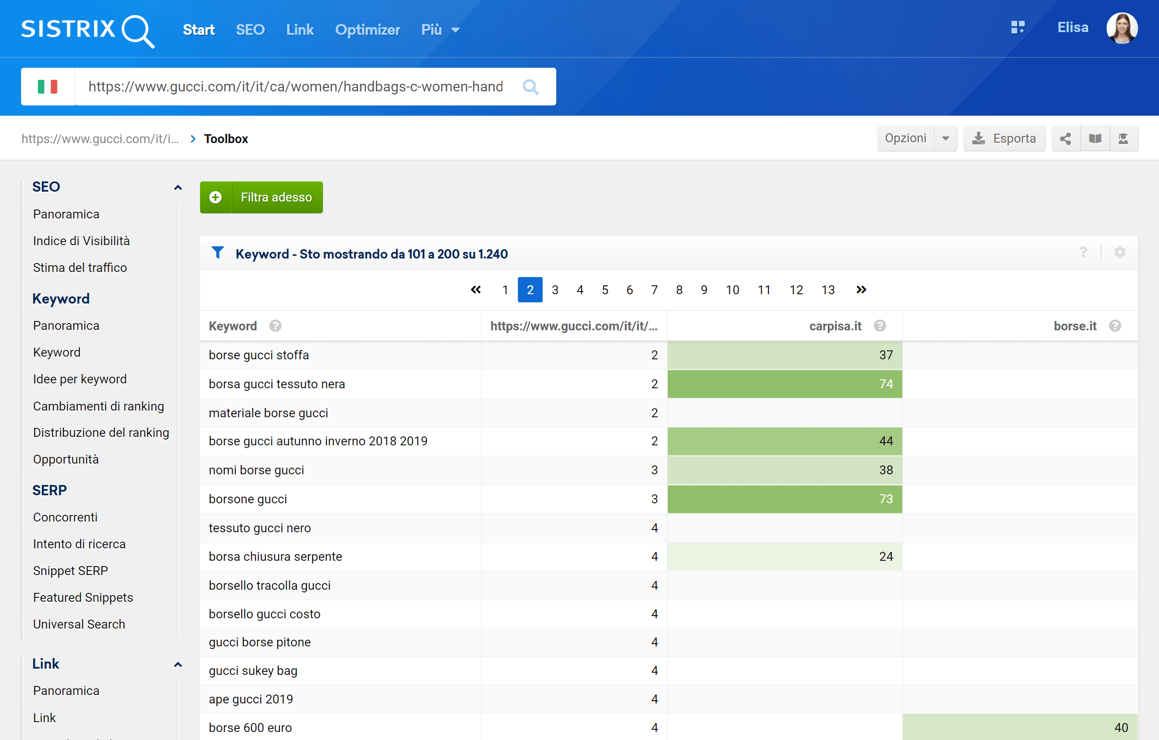1159x740 pixels.
Task: Open Indice di Visibilità in sidebar
Action: [81, 241]
